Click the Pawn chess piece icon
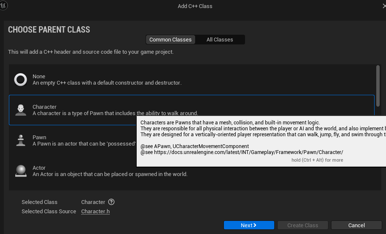Viewport: 386px width, 234px height. coord(21,140)
